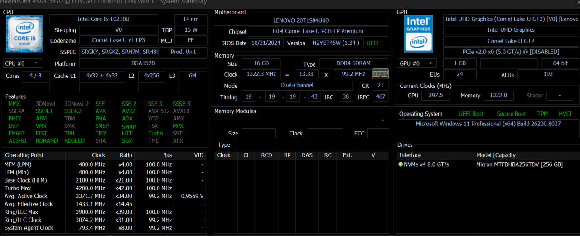Click the UEFI Boot indicator
This screenshot has height=236, width=580.
[x=471, y=114]
